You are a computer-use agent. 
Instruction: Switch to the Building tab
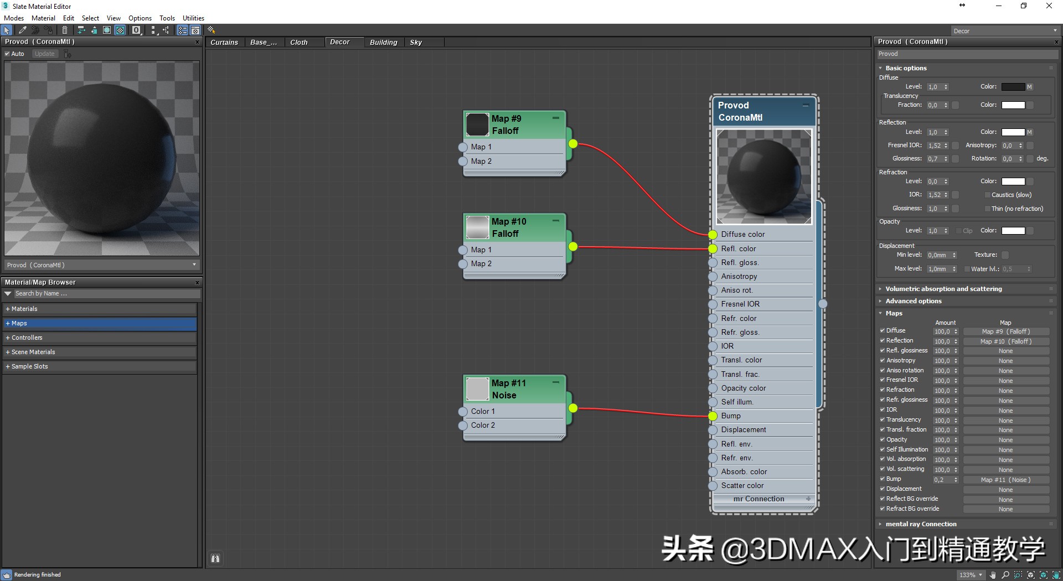click(x=383, y=42)
